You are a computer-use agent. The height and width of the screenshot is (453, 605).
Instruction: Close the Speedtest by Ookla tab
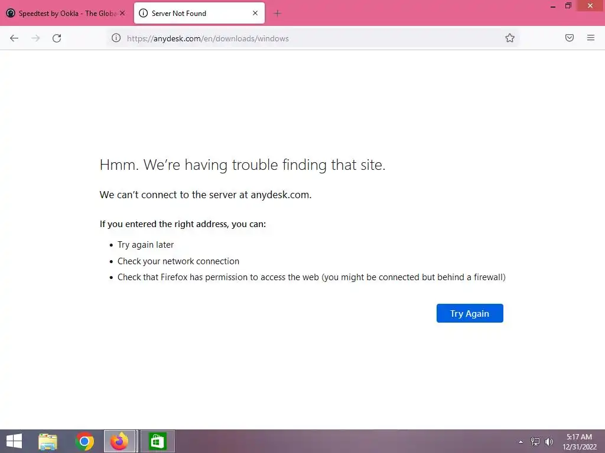122,13
